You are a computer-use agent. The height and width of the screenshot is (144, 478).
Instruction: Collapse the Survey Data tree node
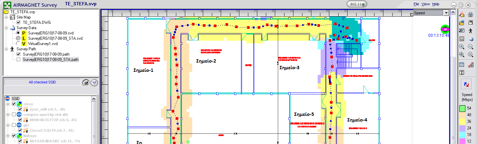click(x=7, y=28)
